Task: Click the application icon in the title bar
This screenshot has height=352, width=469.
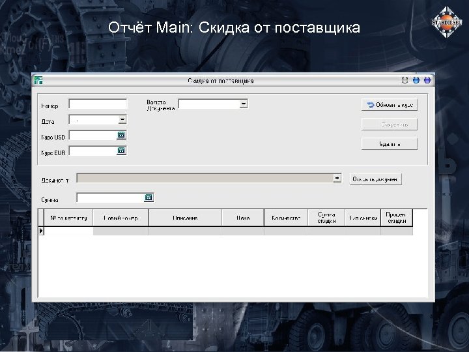Action: point(38,80)
